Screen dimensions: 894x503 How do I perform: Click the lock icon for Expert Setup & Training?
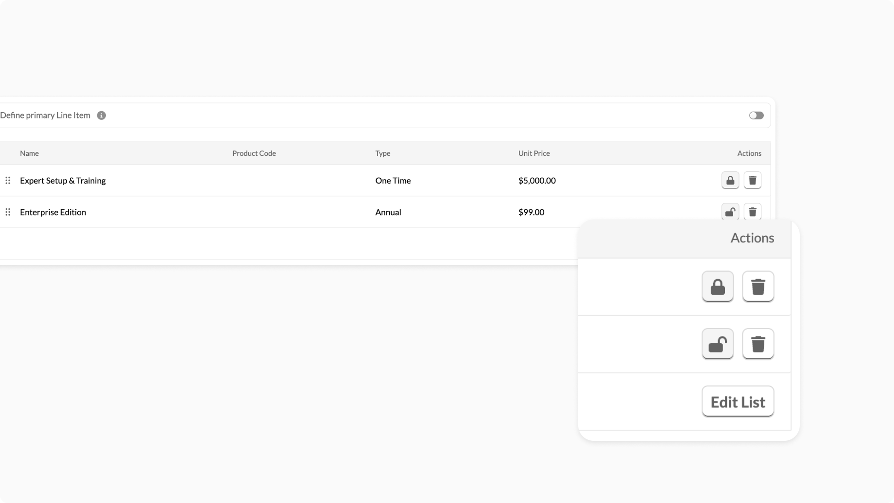coord(730,181)
